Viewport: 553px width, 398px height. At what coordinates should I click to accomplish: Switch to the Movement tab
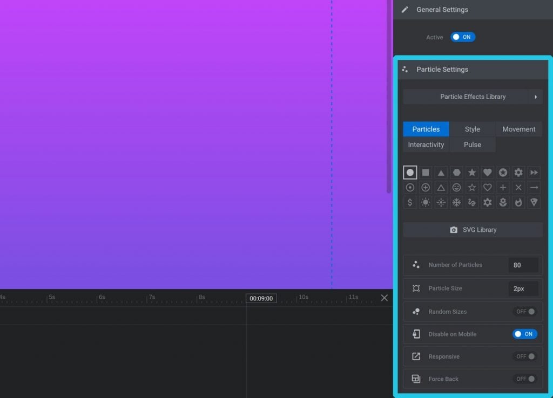[518, 129]
